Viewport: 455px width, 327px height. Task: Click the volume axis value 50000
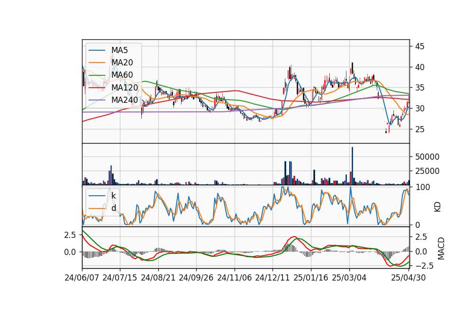427,157
